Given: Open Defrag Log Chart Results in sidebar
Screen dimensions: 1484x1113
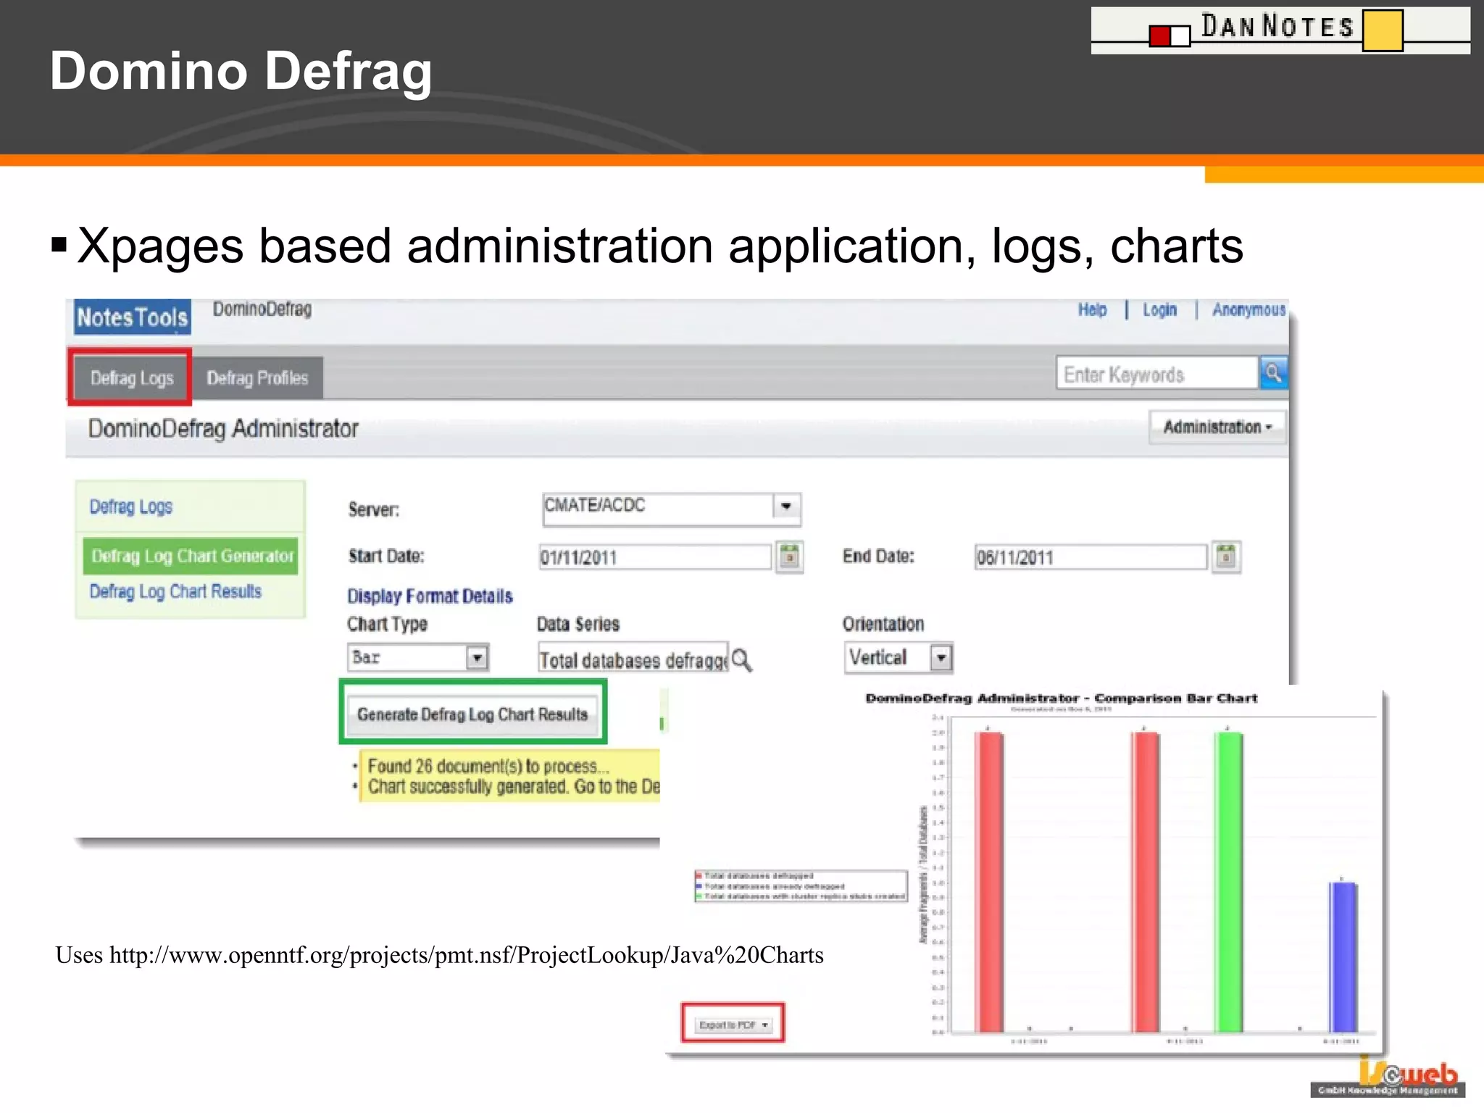Looking at the screenshot, I should (175, 591).
